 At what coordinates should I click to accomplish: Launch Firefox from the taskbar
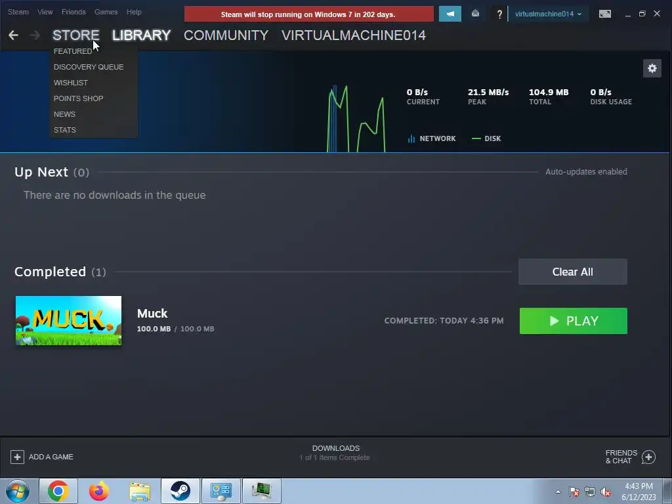click(x=99, y=491)
